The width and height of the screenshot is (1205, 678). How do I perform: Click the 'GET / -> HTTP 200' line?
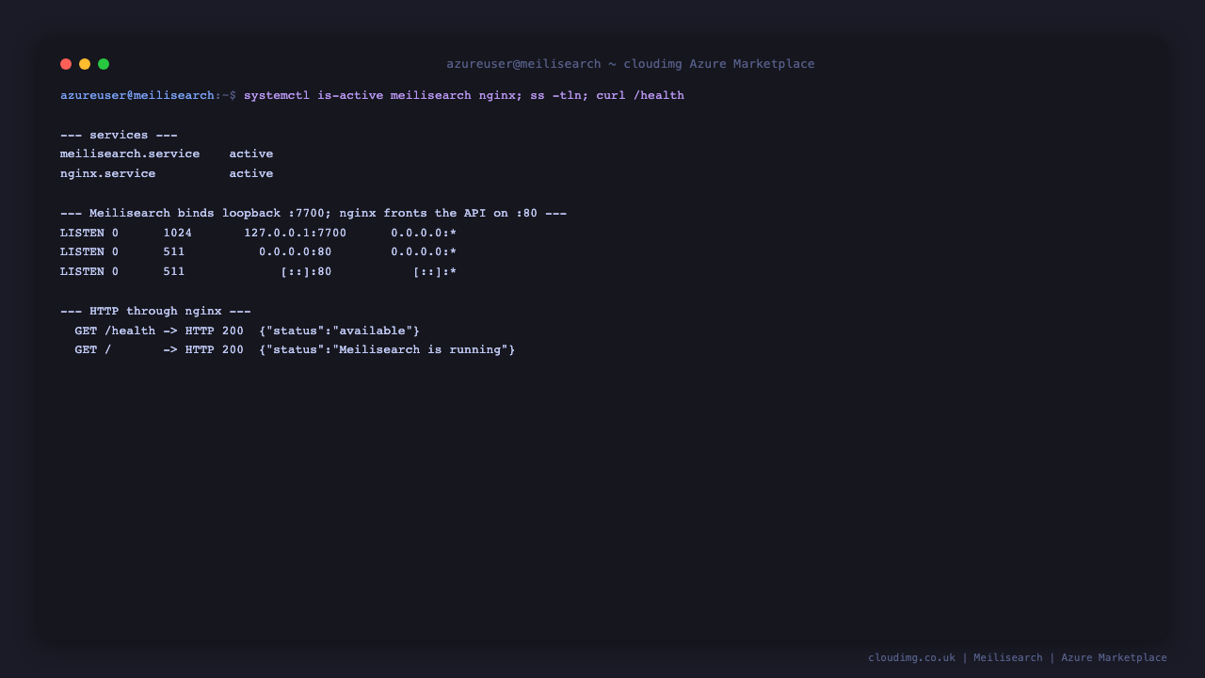159,349
